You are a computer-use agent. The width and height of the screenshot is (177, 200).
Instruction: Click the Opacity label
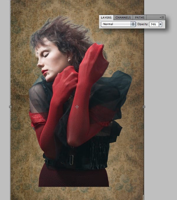(143, 24)
